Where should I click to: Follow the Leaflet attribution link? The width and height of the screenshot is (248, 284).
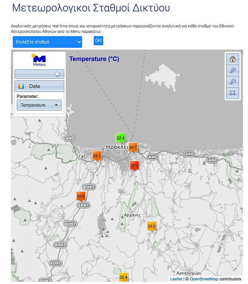[176, 279]
